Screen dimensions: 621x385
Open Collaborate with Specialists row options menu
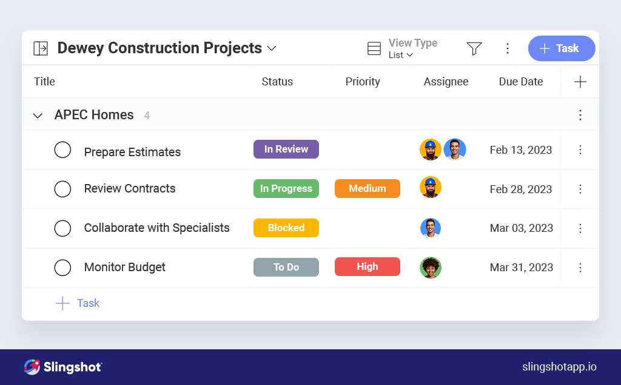580,228
